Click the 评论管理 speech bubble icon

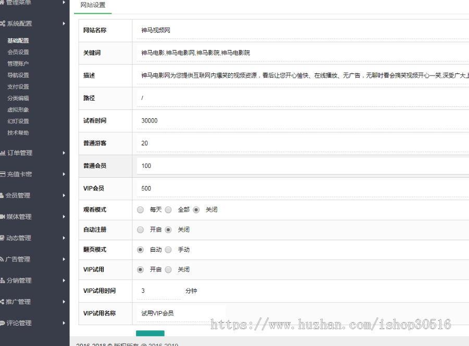tap(2, 323)
